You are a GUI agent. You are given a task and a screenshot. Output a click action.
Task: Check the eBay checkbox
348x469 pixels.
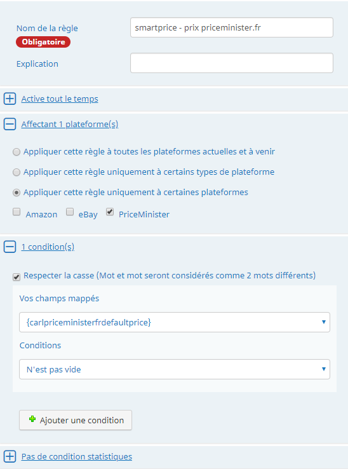click(x=70, y=212)
